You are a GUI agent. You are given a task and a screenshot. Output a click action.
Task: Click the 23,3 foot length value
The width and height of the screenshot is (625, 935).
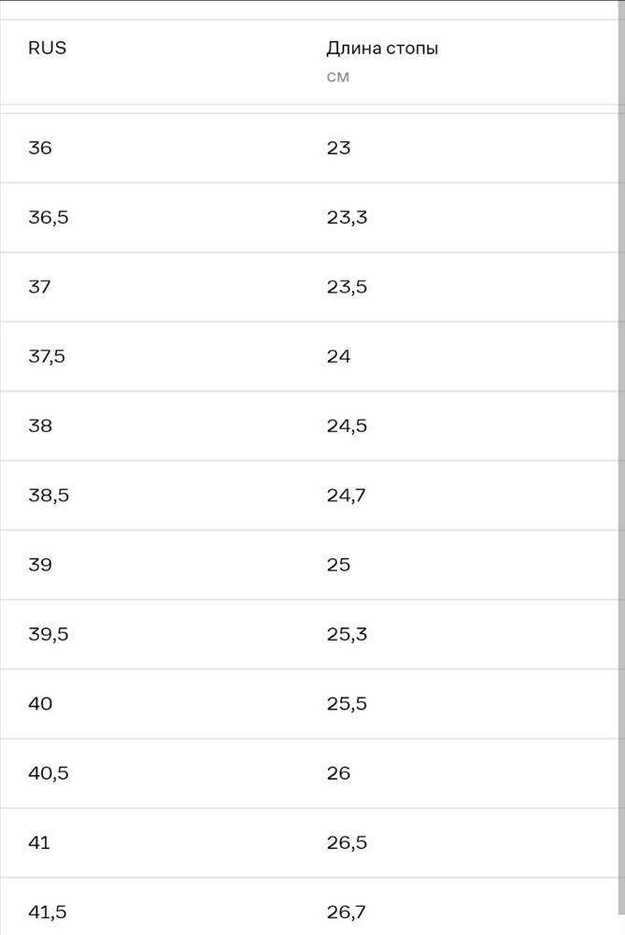click(x=347, y=218)
